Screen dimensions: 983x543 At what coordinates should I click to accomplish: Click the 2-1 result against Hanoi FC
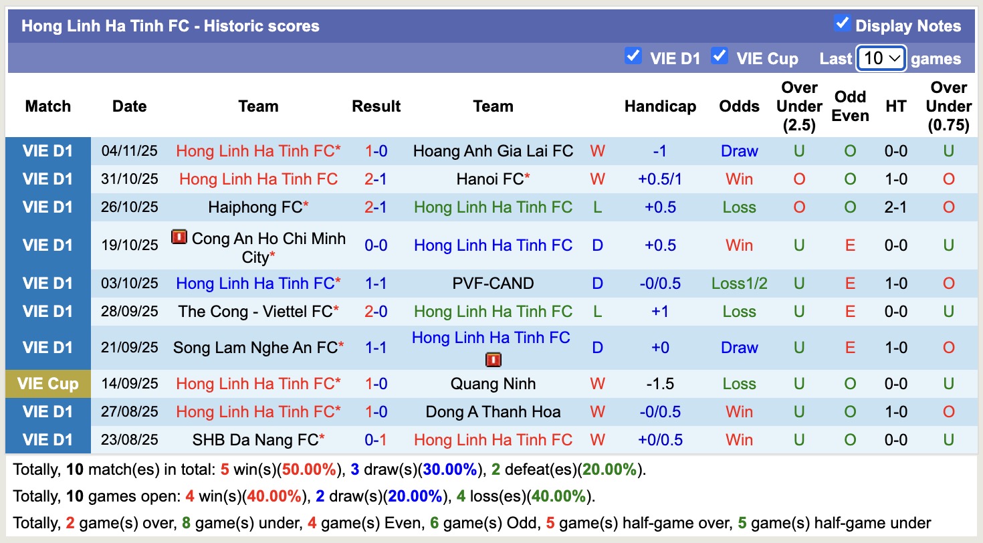click(376, 179)
